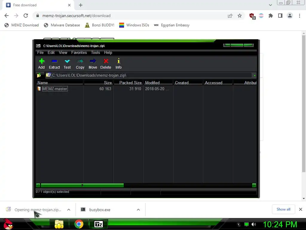This screenshot has width=306, height=230.
Task: Open the uBlock extension icon
Action: tap(252, 16)
